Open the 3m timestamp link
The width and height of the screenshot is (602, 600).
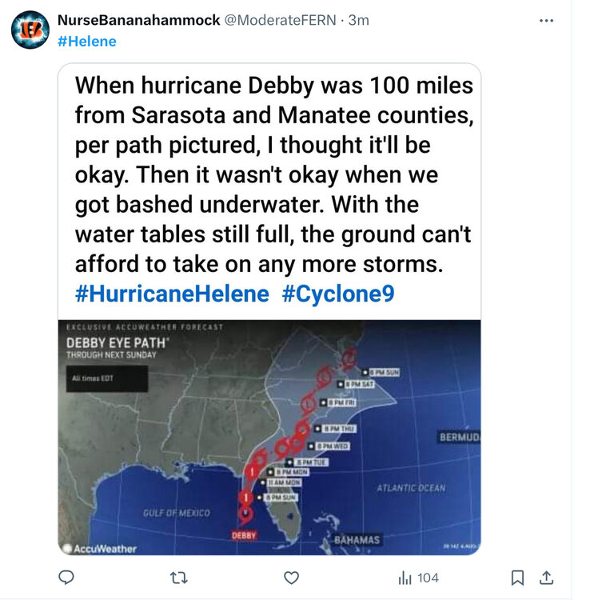point(359,20)
